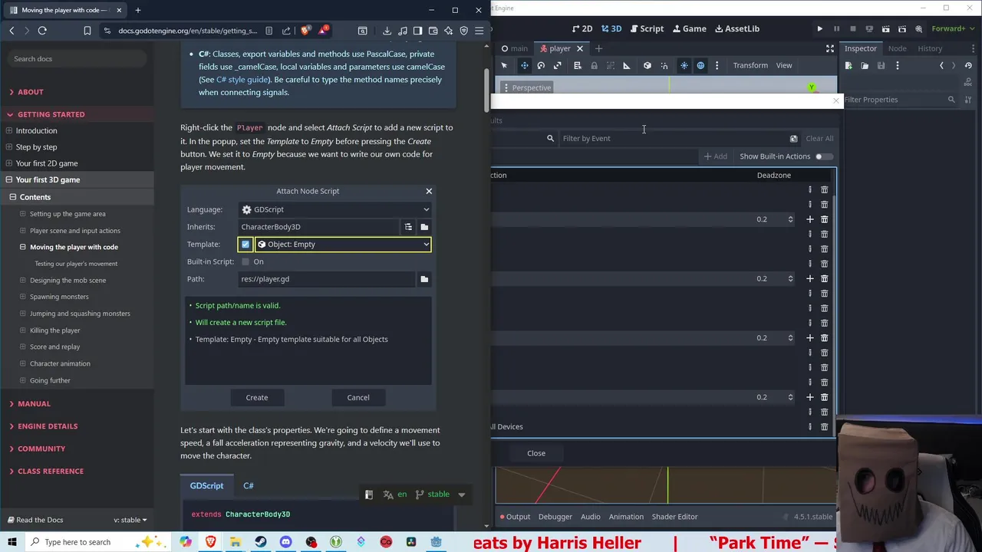Image resolution: width=982 pixels, height=552 pixels.
Task: Switch to the Script workspace
Action: [x=647, y=28]
